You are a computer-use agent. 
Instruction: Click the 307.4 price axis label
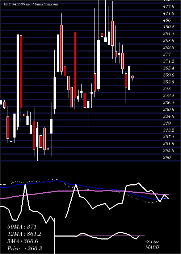coord(169,137)
